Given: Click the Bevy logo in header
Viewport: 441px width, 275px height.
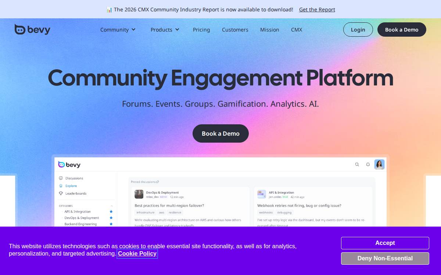Looking at the screenshot, I should pyautogui.click(x=32, y=30).
